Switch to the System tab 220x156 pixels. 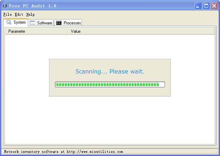pos(16,22)
